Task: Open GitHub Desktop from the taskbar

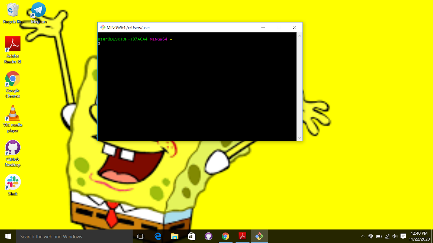Action: tap(208, 237)
